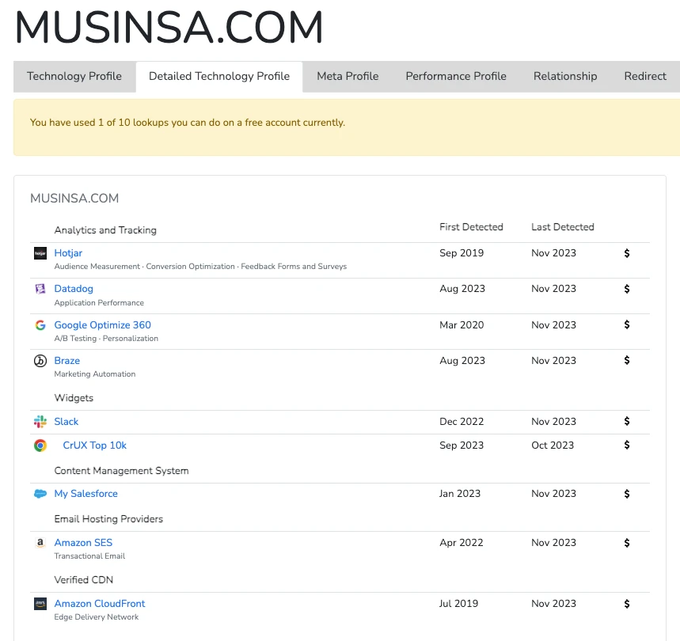This screenshot has width=680, height=641.
Task: Click the Hotjar logo icon
Action: 40,253
